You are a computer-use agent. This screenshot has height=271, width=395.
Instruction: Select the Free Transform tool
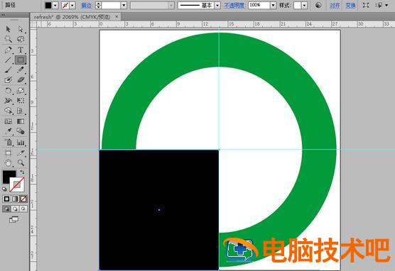(21, 101)
